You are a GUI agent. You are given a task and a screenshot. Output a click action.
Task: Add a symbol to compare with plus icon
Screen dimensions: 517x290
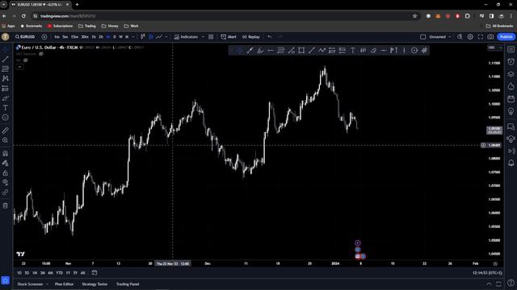coord(44,37)
